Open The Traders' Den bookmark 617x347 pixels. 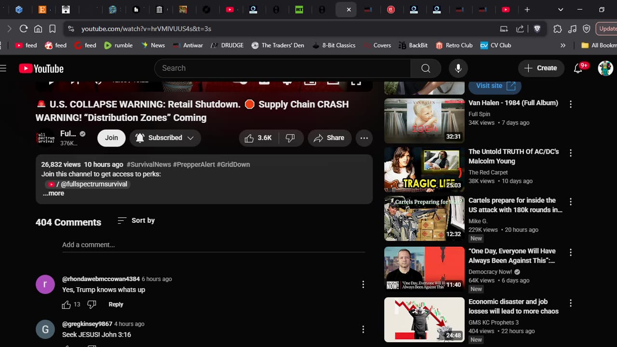(x=278, y=45)
